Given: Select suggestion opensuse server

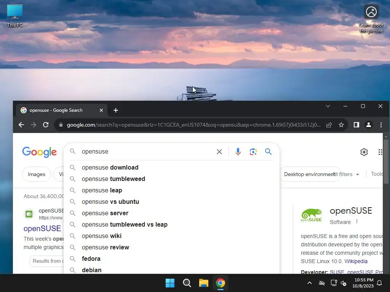Looking at the screenshot, I should click(x=172, y=213).
